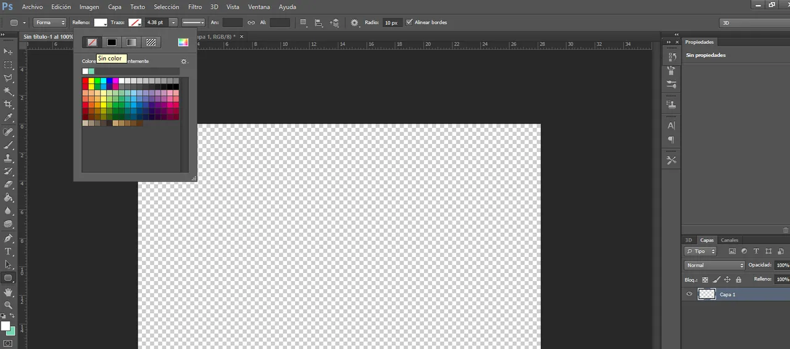Click the fill swatches panel gear icon

(183, 61)
